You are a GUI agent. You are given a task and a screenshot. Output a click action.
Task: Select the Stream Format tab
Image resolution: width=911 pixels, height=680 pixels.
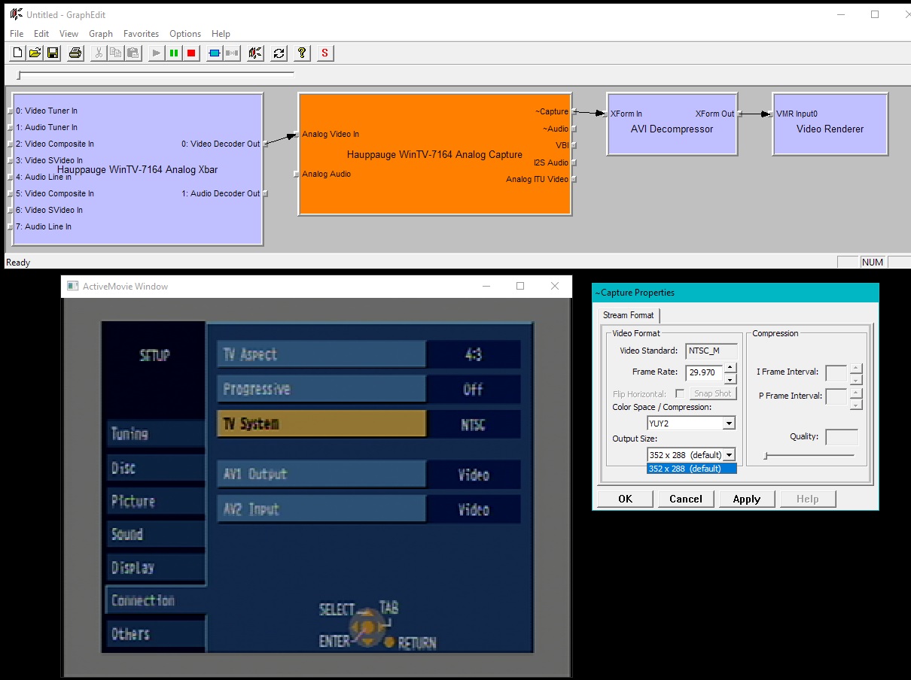(x=629, y=315)
